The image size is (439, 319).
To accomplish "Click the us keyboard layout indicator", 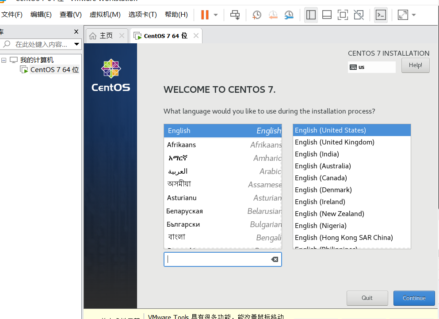I will tap(371, 67).
